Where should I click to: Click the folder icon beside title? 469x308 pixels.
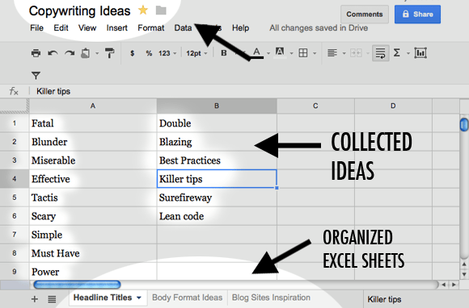[x=161, y=10]
